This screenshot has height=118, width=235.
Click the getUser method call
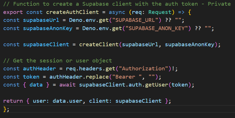click(x=156, y=85)
